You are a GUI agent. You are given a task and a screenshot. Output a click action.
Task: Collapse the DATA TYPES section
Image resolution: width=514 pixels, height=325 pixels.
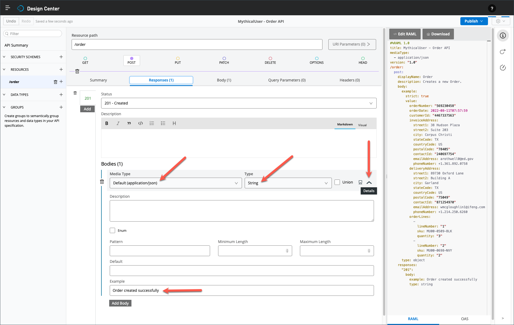pos(4,95)
